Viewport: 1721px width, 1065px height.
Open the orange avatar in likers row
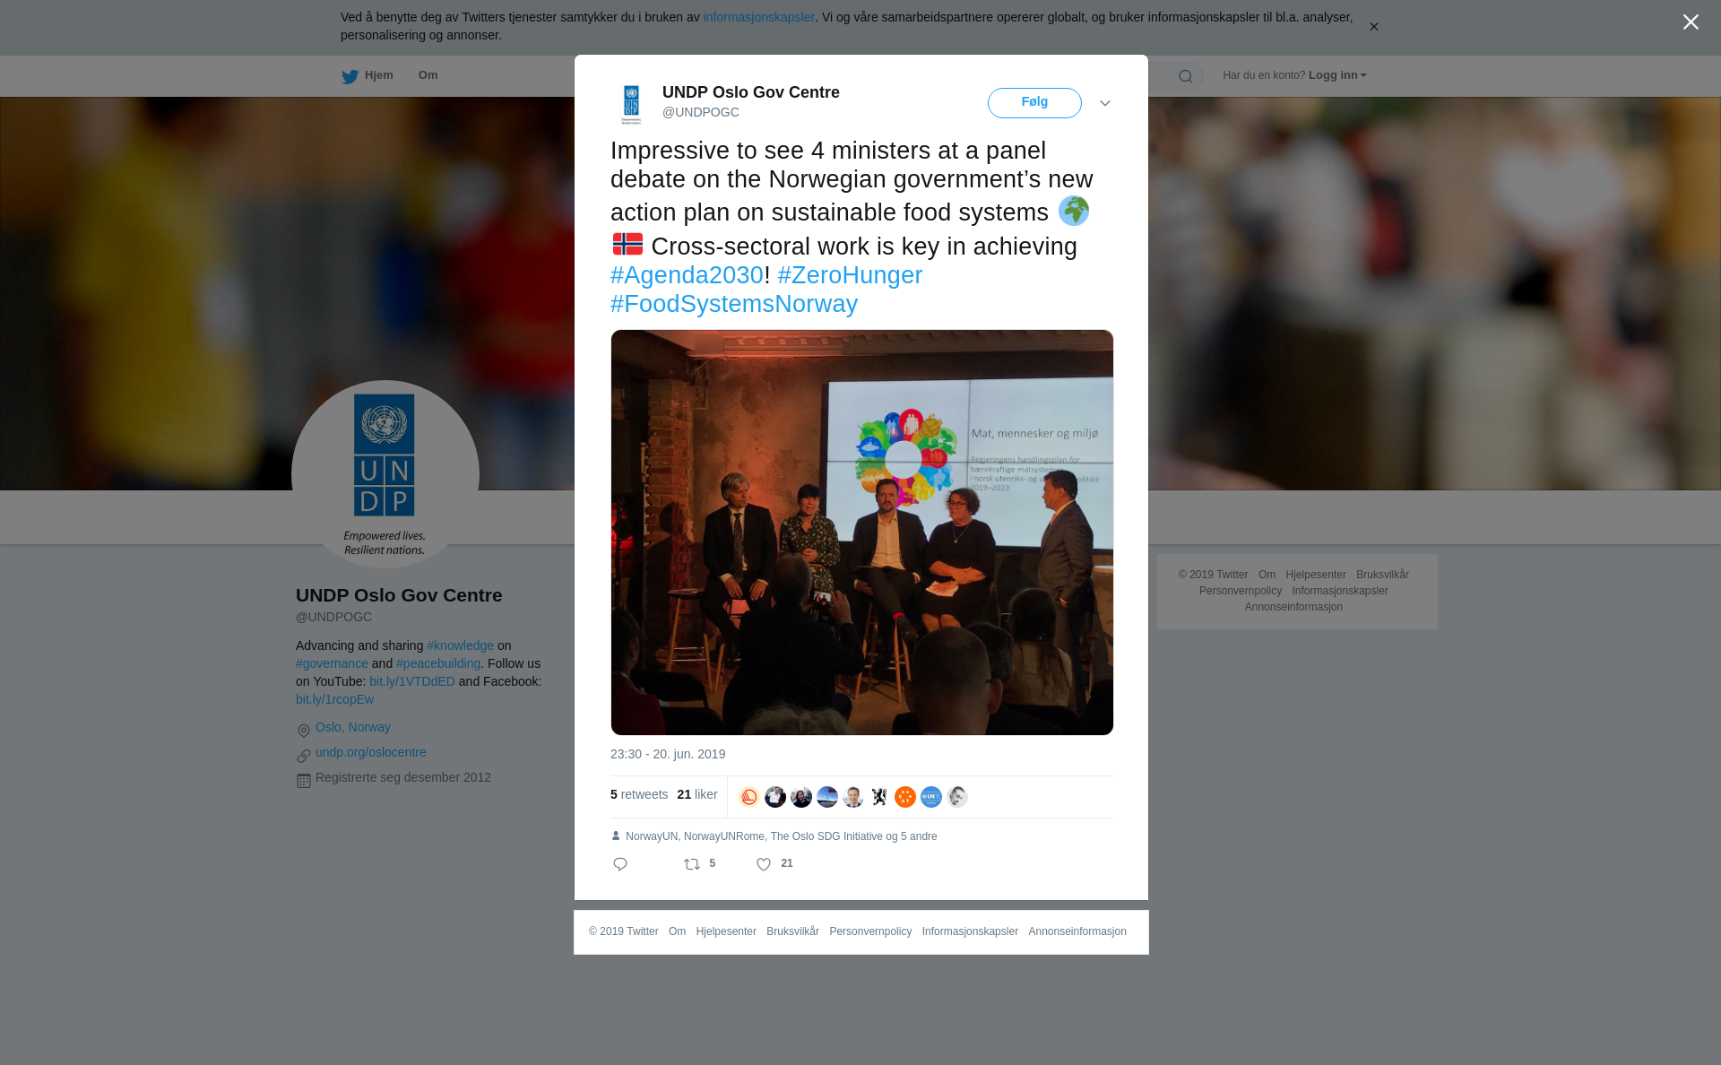905,797
